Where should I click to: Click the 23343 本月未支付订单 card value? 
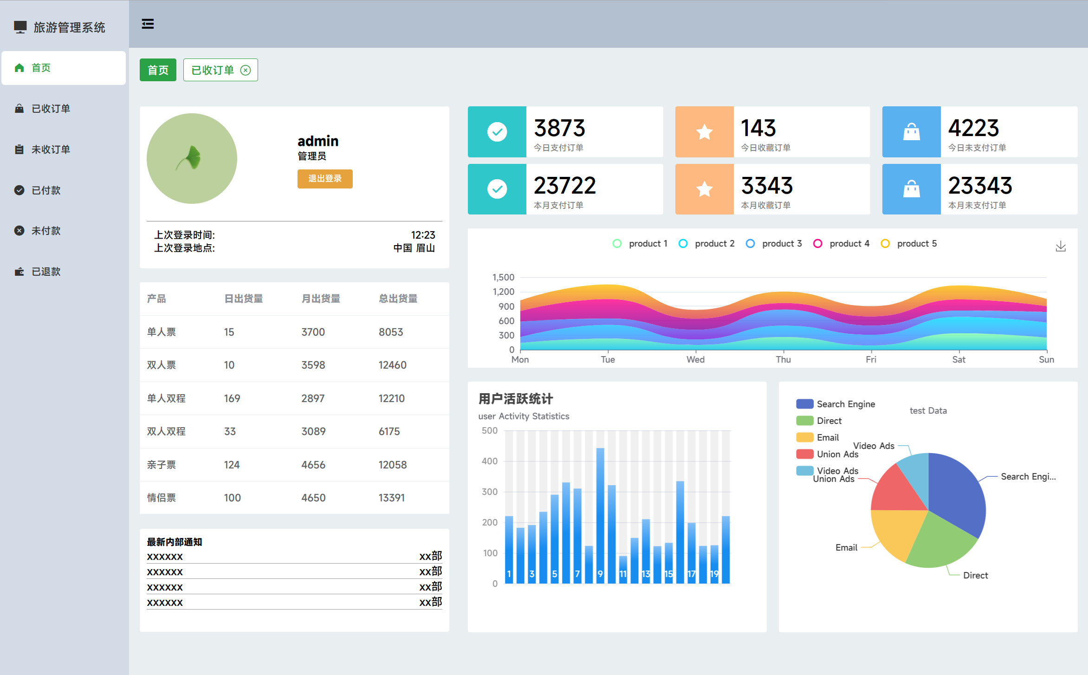click(980, 186)
